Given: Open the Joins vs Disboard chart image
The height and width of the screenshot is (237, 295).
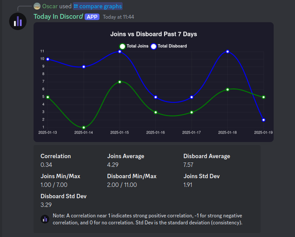Looking at the screenshot, I should (x=154, y=82).
